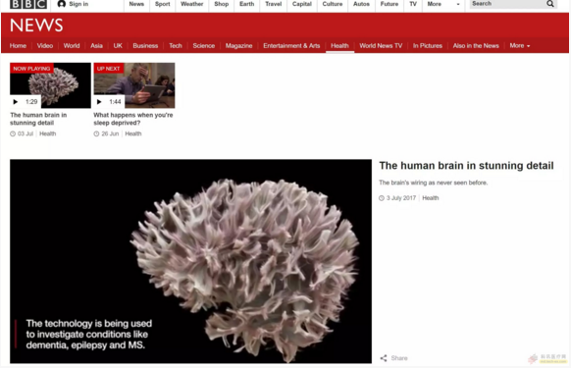Screen dimensions: 571x368
Task: Open 'What happens when you're sleep deprived?' link
Action: point(133,119)
